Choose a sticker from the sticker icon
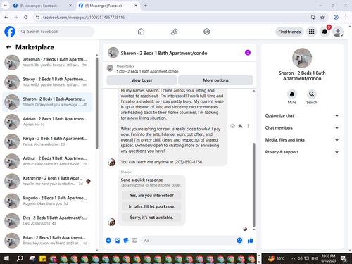Image resolution: width=352 pixels, height=264 pixels. pos(126,240)
